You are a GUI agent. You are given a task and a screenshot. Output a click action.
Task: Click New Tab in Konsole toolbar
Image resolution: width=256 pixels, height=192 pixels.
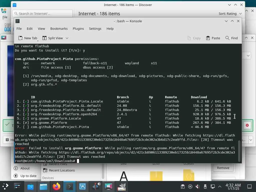[28, 38]
